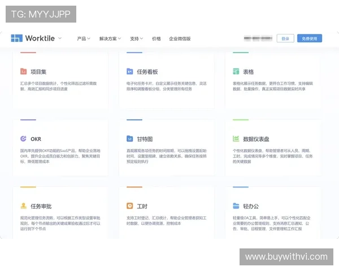Viewport: 339px width, 271px height.
Task: Expand the chevron next to Worktile
Action: pos(60,38)
